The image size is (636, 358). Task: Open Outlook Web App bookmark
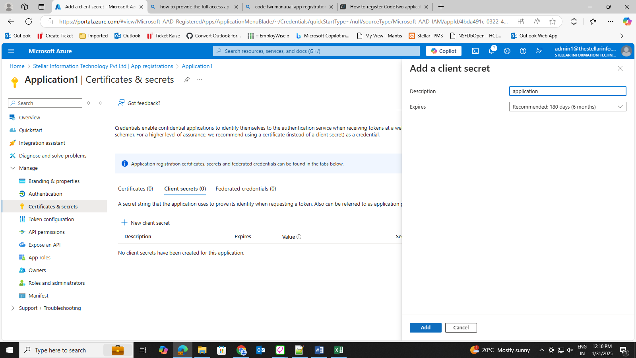[x=534, y=36]
